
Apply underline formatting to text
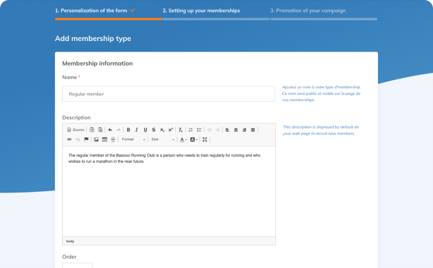[x=145, y=129]
